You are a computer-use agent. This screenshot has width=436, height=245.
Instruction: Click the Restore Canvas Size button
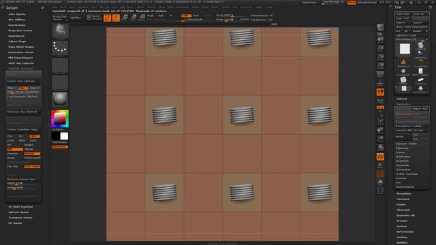coord(23,180)
